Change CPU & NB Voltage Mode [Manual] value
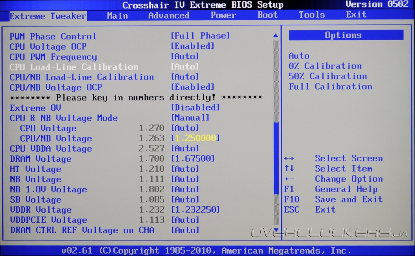415x256 pixels. coord(190,118)
